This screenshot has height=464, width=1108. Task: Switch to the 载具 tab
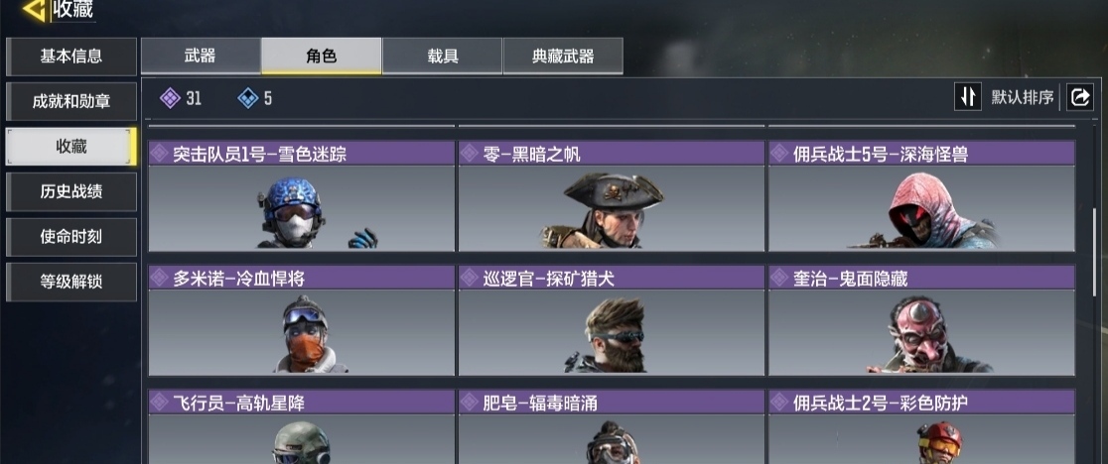pos(443,57)
